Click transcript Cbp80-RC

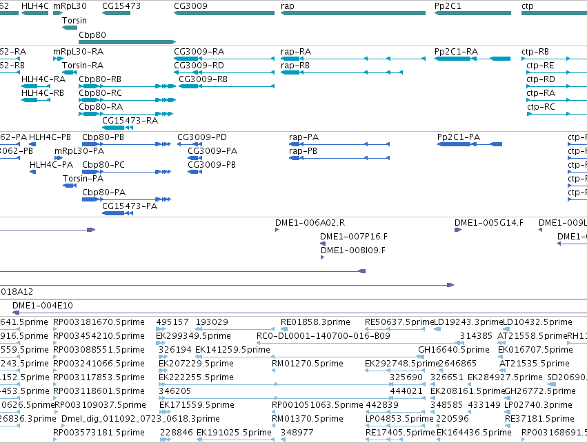click(x=100, y=93)
